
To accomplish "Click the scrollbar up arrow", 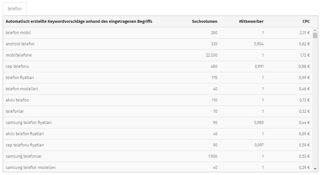I will pos(315,30).
